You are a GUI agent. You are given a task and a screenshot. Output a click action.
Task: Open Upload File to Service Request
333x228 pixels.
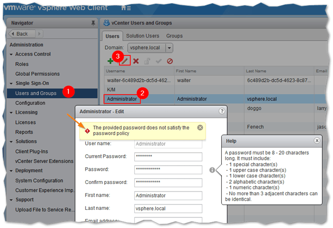pyautogui.click(x=45, y=209)
